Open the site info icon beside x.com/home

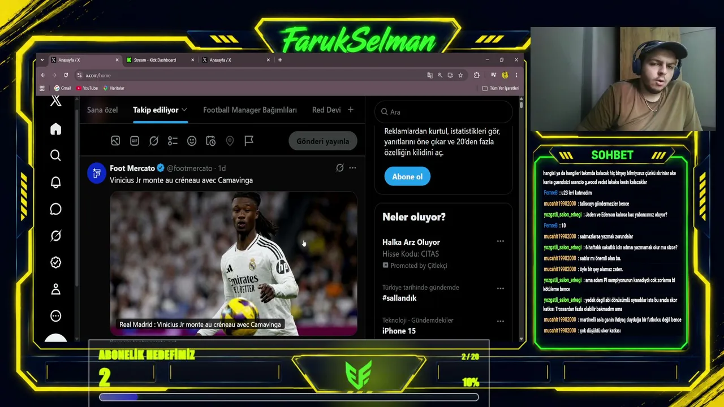click(x=80, y=75)
